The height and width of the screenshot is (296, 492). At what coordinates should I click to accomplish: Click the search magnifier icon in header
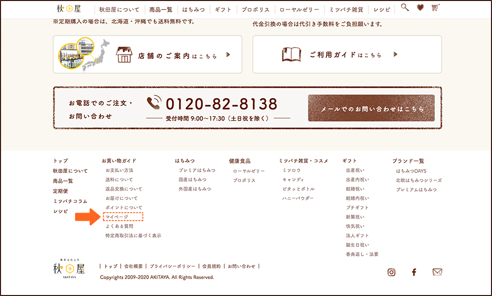[x=405, y=7]
